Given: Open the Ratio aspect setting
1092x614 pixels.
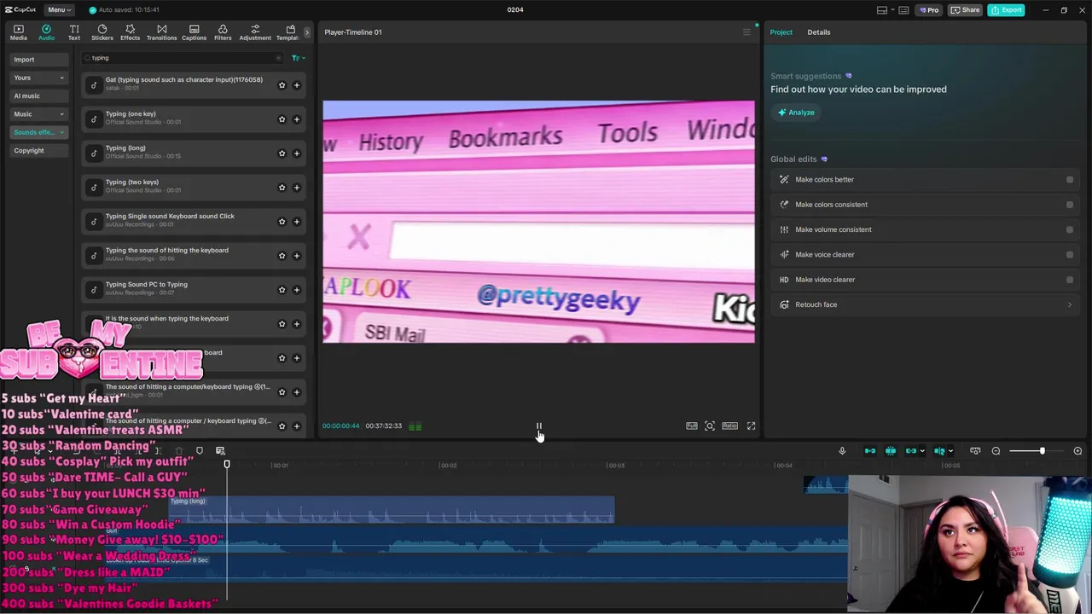Looking at the screenshot, I should [x=729, y=426].
